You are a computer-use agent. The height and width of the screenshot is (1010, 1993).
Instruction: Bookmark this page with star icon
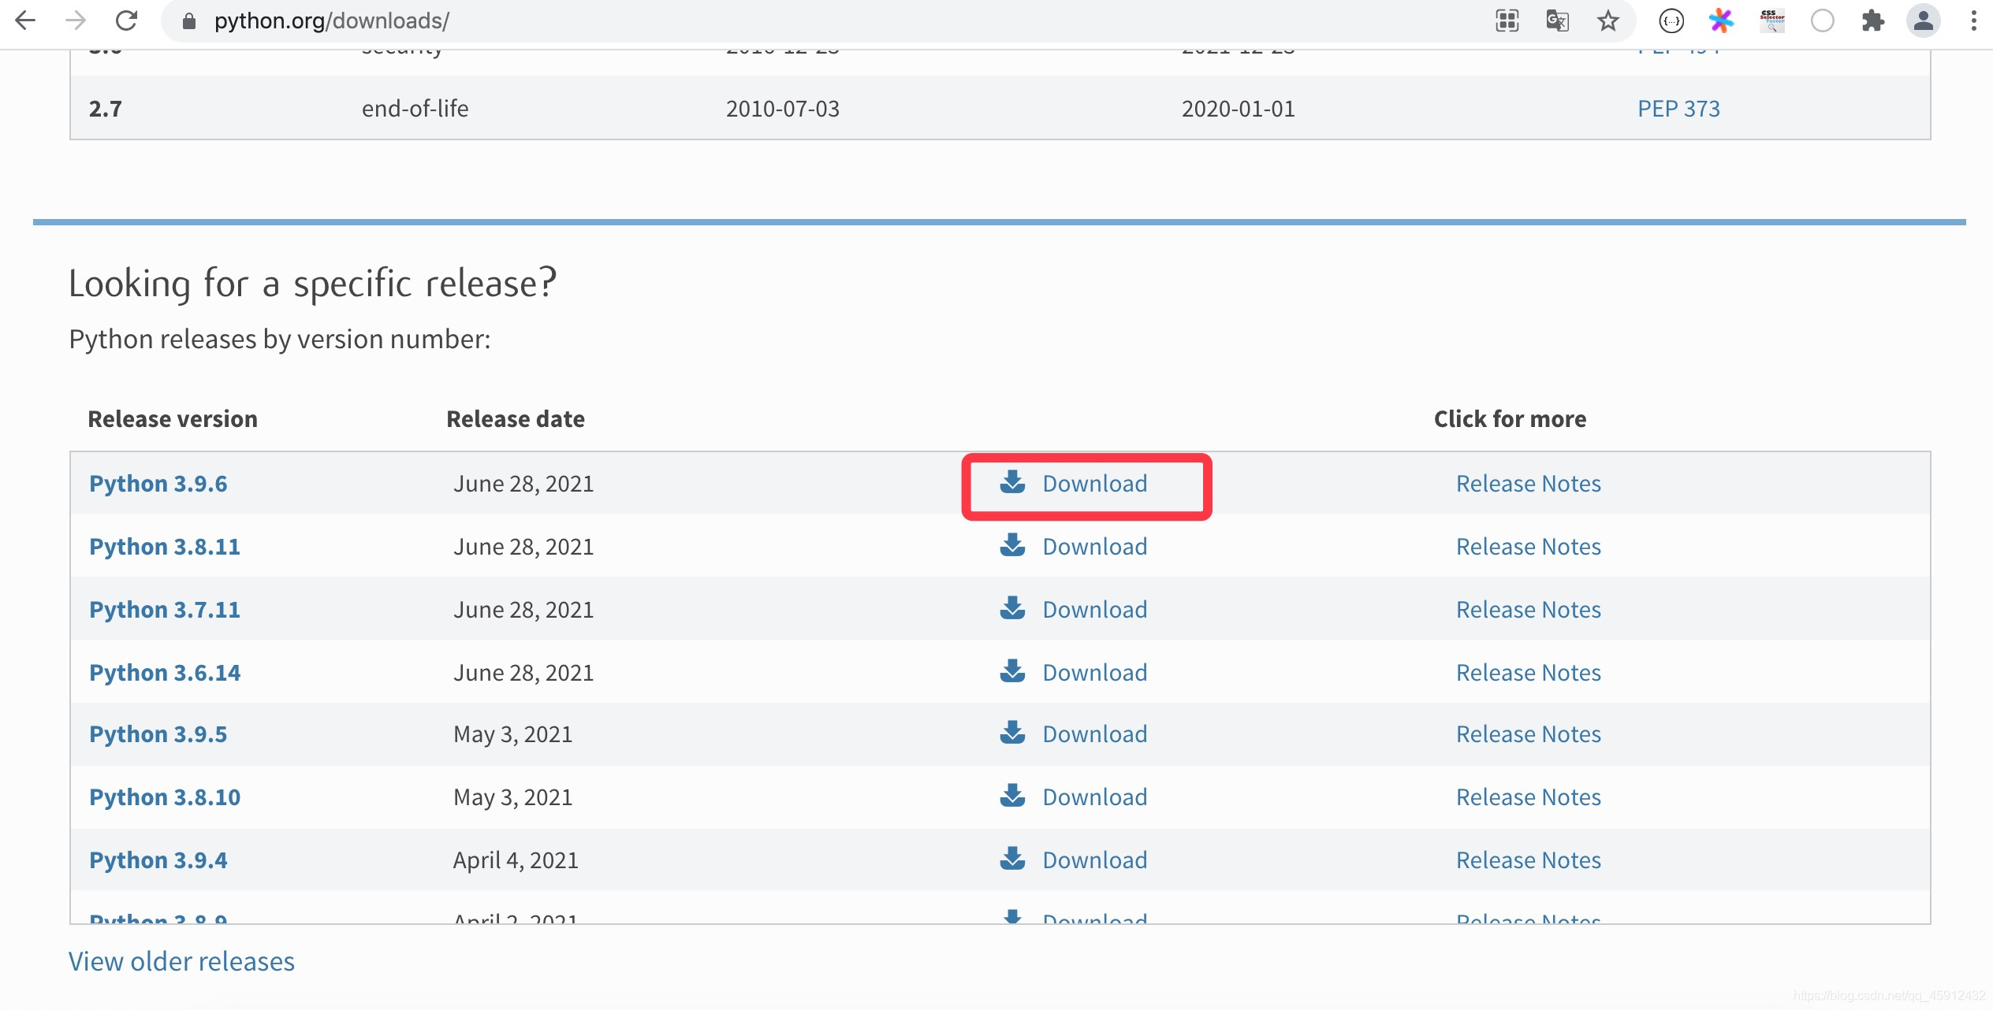1608,20
